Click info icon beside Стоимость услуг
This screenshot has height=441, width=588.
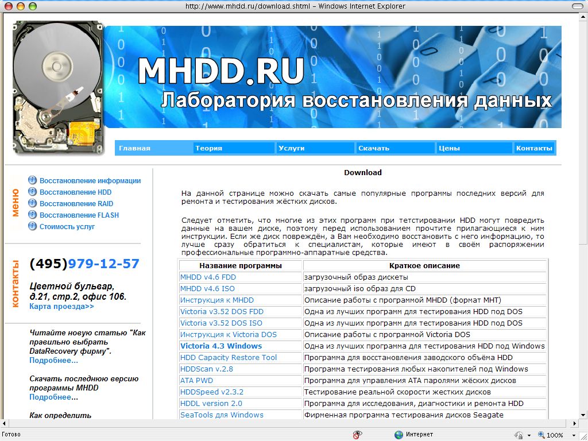33,226
